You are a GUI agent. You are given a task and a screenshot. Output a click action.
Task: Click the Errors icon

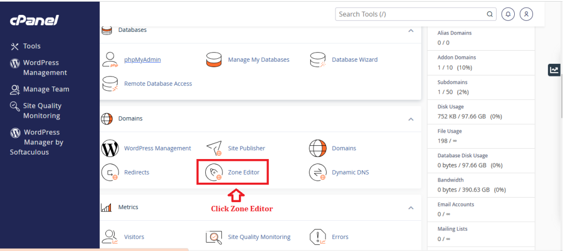tap(318, 237)
